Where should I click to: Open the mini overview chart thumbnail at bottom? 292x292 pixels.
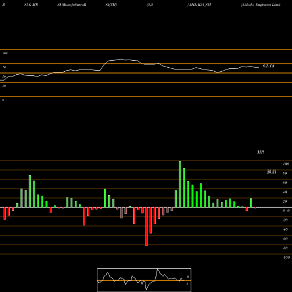(x=144, y=280)
